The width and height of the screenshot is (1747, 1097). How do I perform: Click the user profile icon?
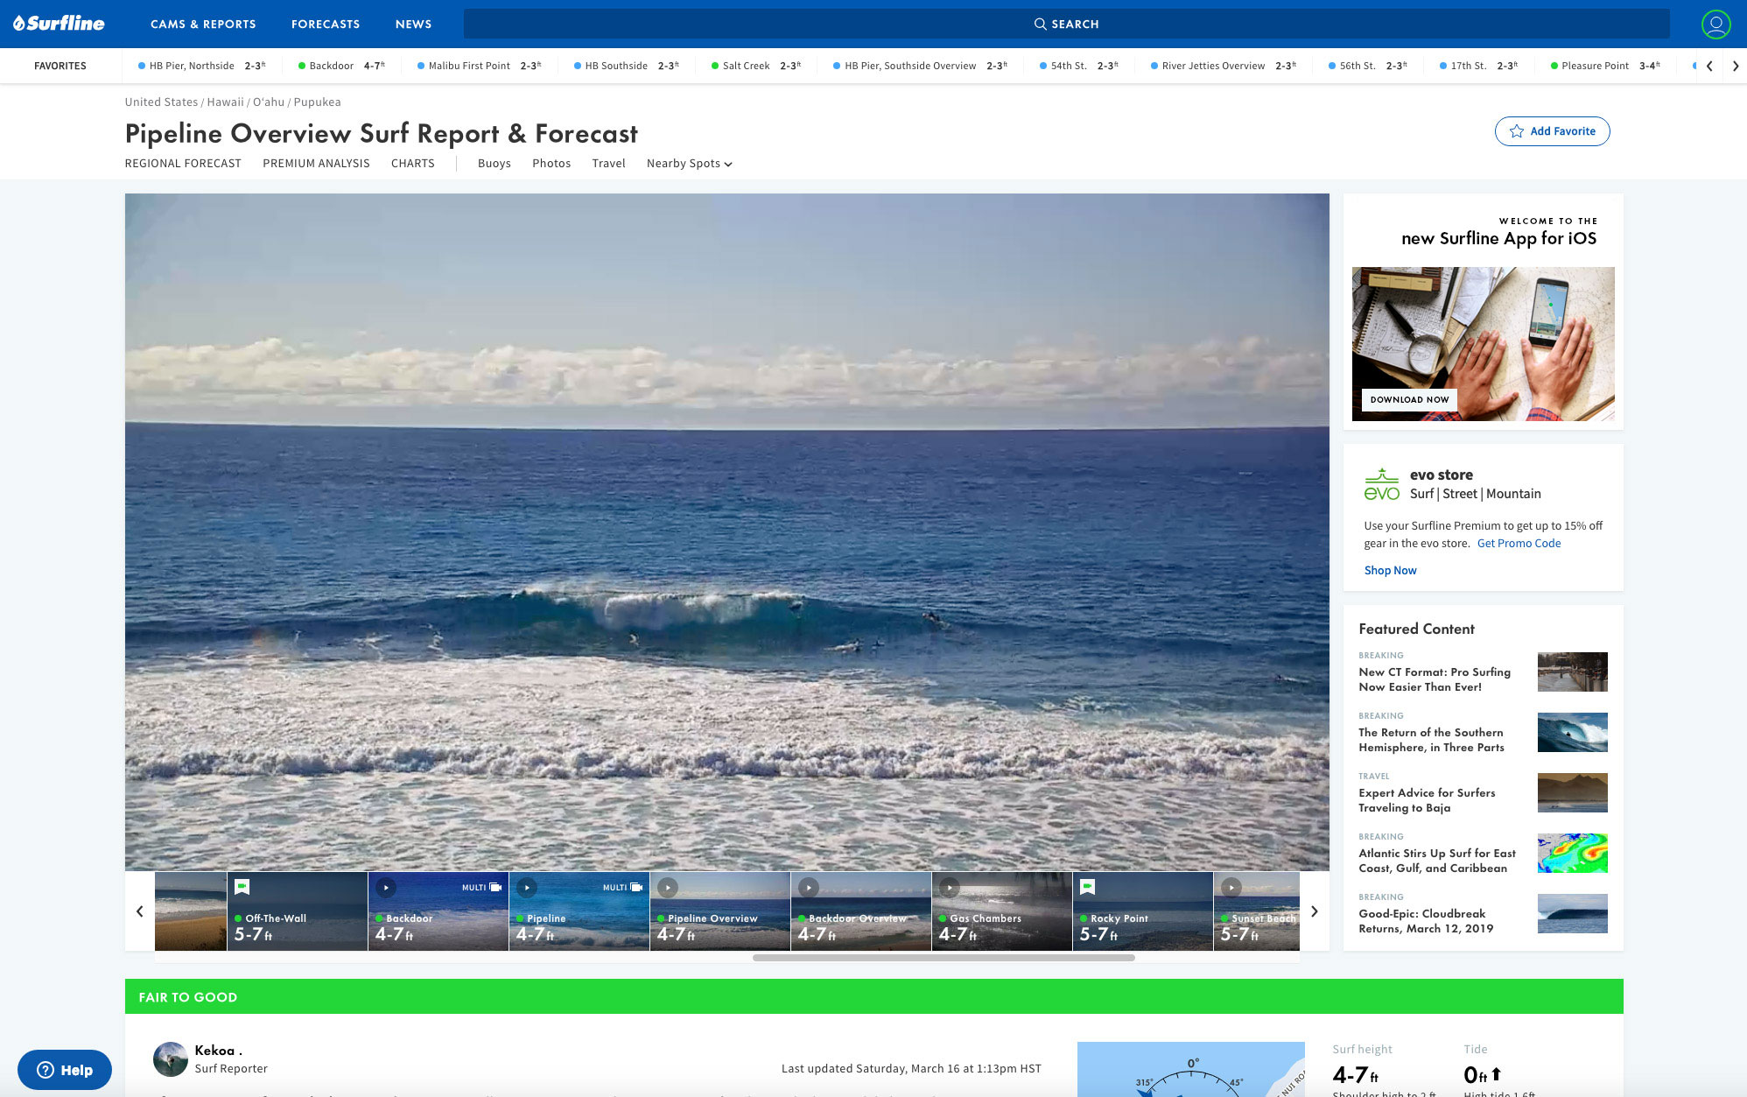click(1715, 24)
